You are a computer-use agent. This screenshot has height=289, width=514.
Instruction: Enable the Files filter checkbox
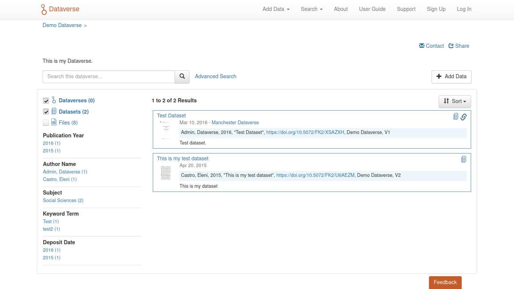click(x=46, y=123)
